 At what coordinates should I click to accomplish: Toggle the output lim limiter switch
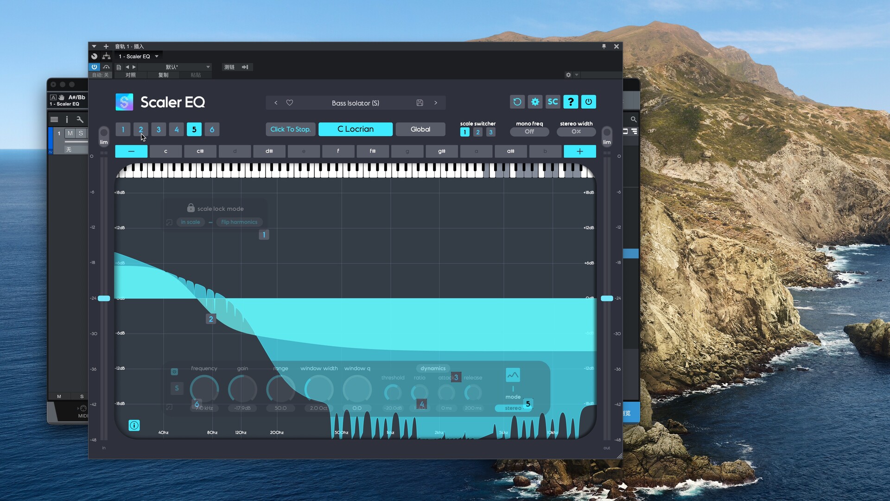(607, 136)
